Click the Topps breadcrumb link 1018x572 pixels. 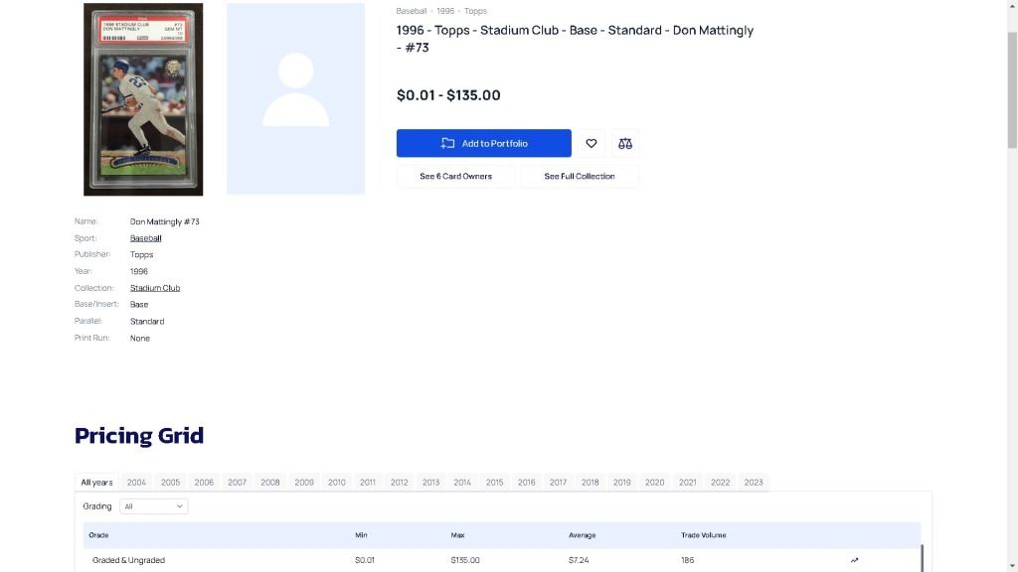pos(475,11)
